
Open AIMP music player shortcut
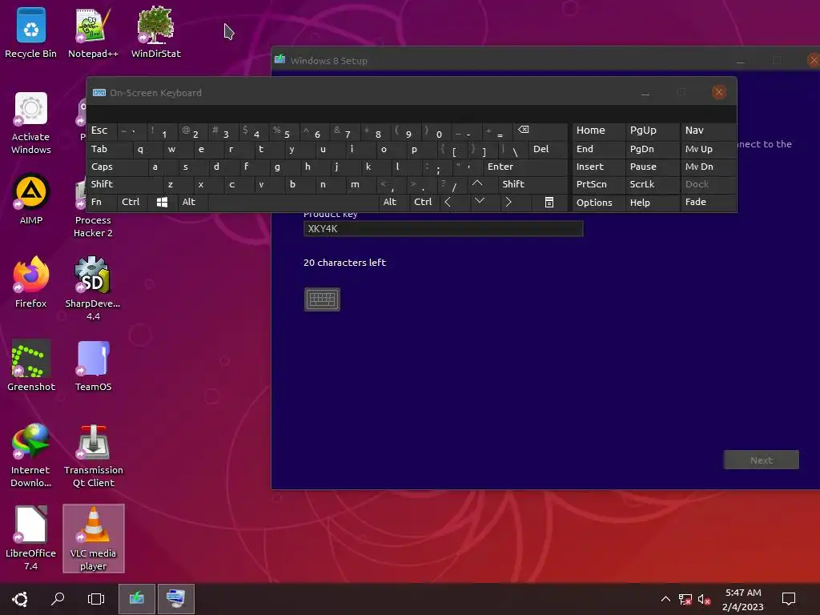31,199
